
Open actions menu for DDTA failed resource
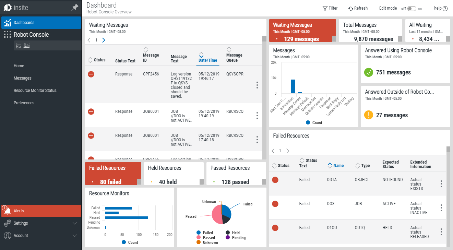(x=441, y=184)
